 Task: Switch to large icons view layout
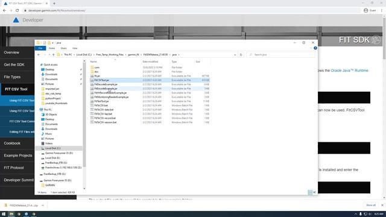(x=314, y=192)
